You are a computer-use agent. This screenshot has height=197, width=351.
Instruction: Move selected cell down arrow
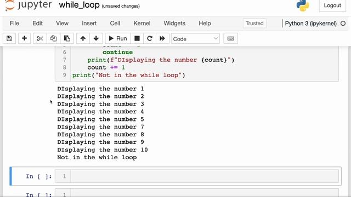point(96,38)
